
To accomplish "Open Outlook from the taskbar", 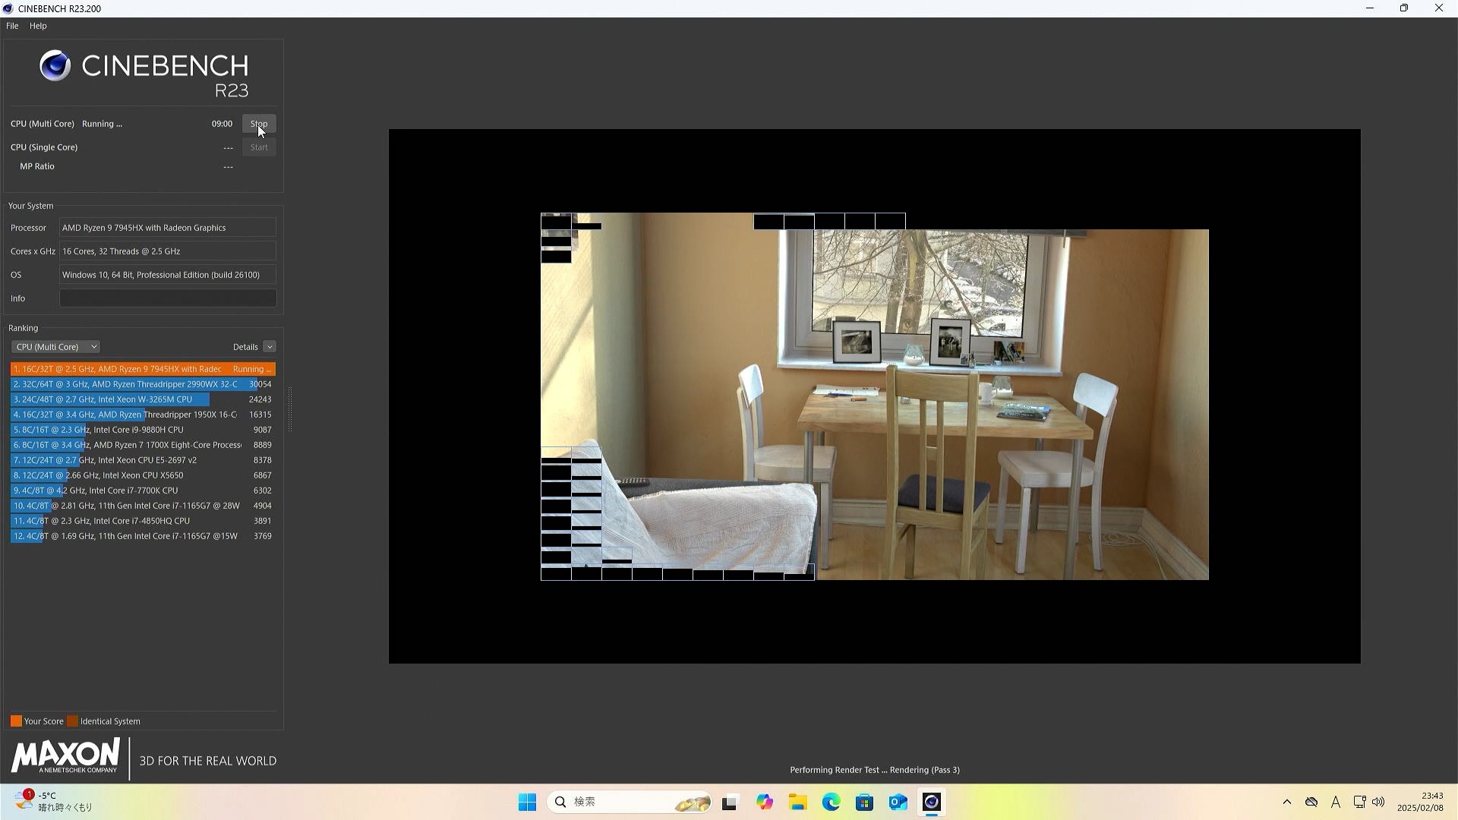I will (x=898, y=803).
